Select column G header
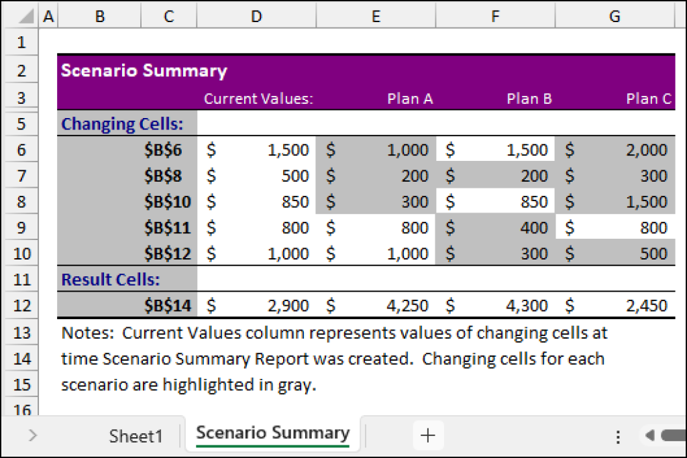The height and width of the screenshot is (458, 687). [615, 16]
